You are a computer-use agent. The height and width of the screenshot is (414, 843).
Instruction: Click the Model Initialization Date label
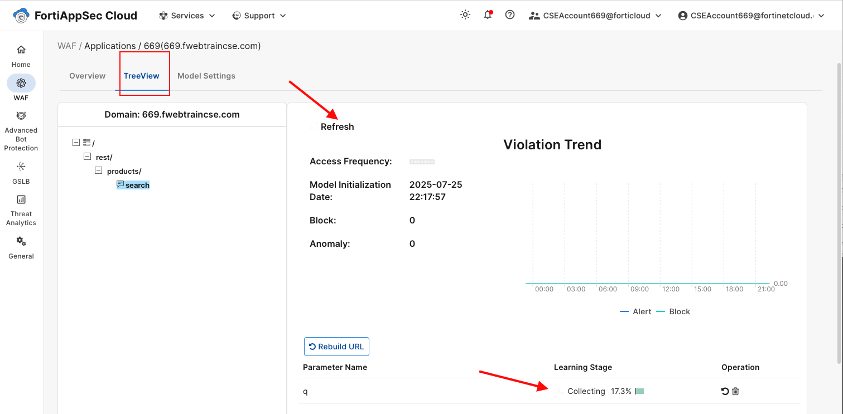click(350, 191)
